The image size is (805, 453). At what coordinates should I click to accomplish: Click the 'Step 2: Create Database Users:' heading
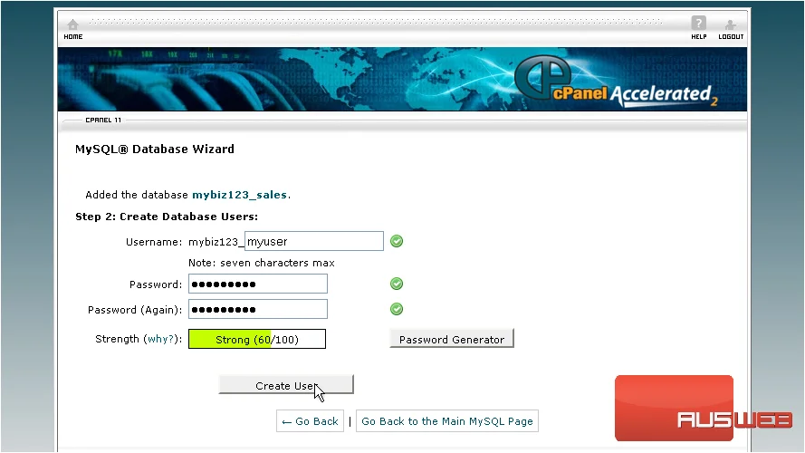pos(167,217)
